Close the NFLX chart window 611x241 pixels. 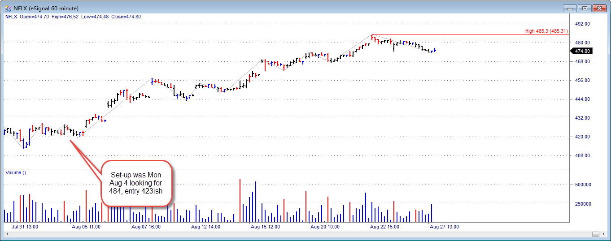tap(599, 8)
